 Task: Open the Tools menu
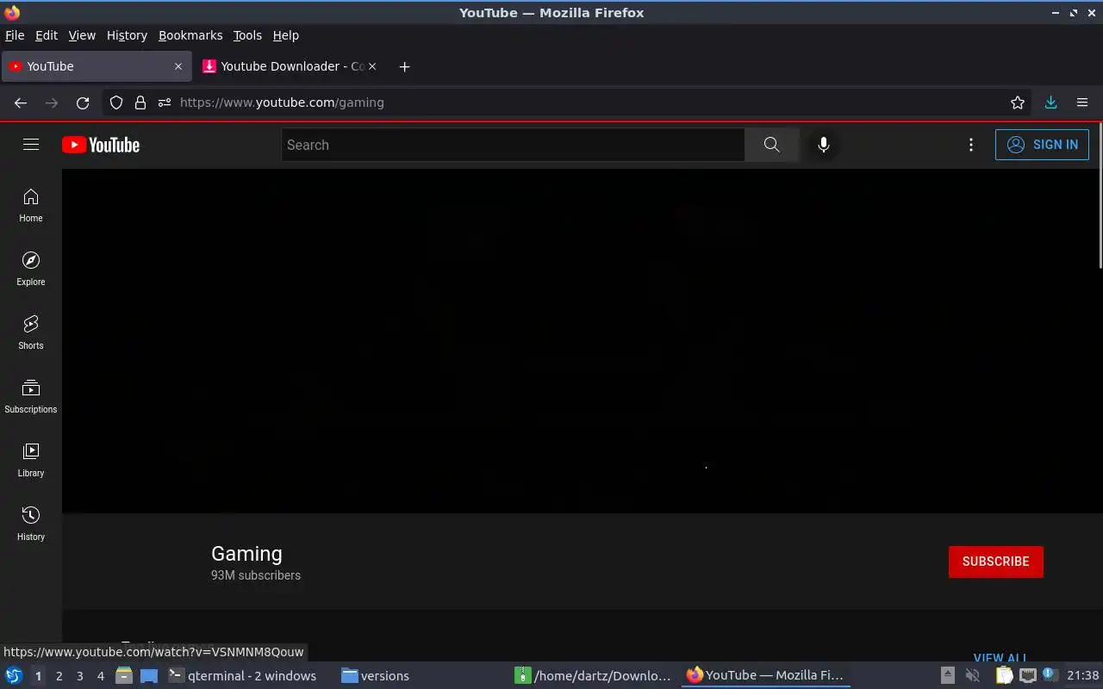pos(247,35)
